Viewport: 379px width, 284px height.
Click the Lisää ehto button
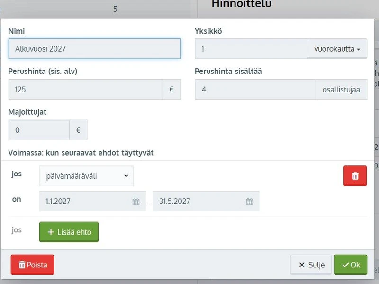coord(69,232)
